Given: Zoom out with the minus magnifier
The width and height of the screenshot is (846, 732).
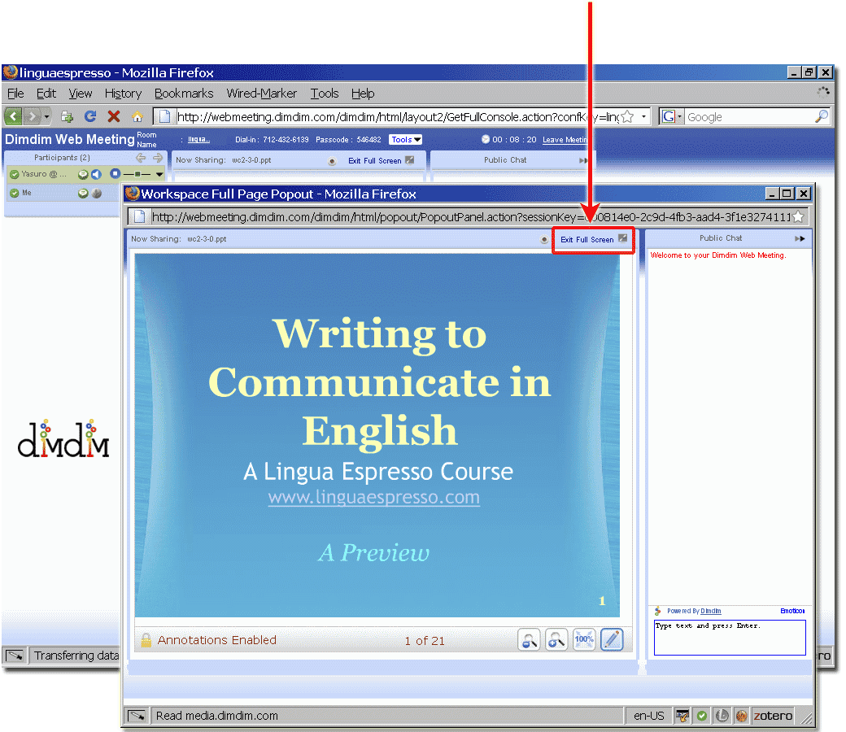Looking at the screenshot, I should 529,640.
